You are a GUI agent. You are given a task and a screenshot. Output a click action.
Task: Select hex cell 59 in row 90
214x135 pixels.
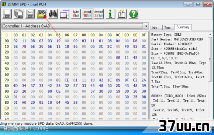(x=118, y=91)
